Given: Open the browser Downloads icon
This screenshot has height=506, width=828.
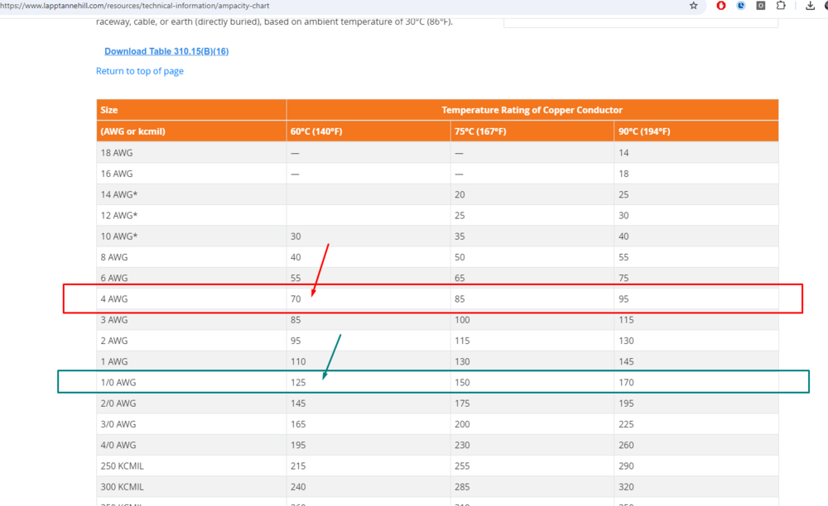Looking at the screenshot, I should pos(811,6).
